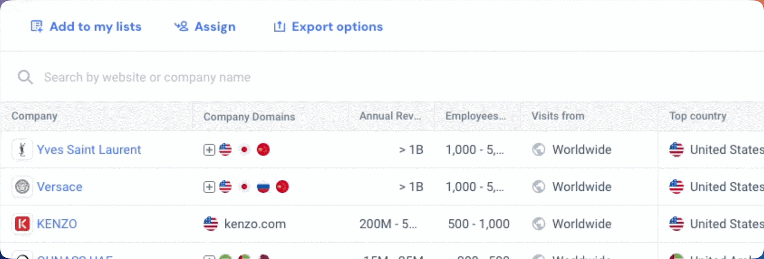Expand Yves Saint Laurent domains plus icon
This screenshot has height=259, width=764.
[x=209, y=150]
